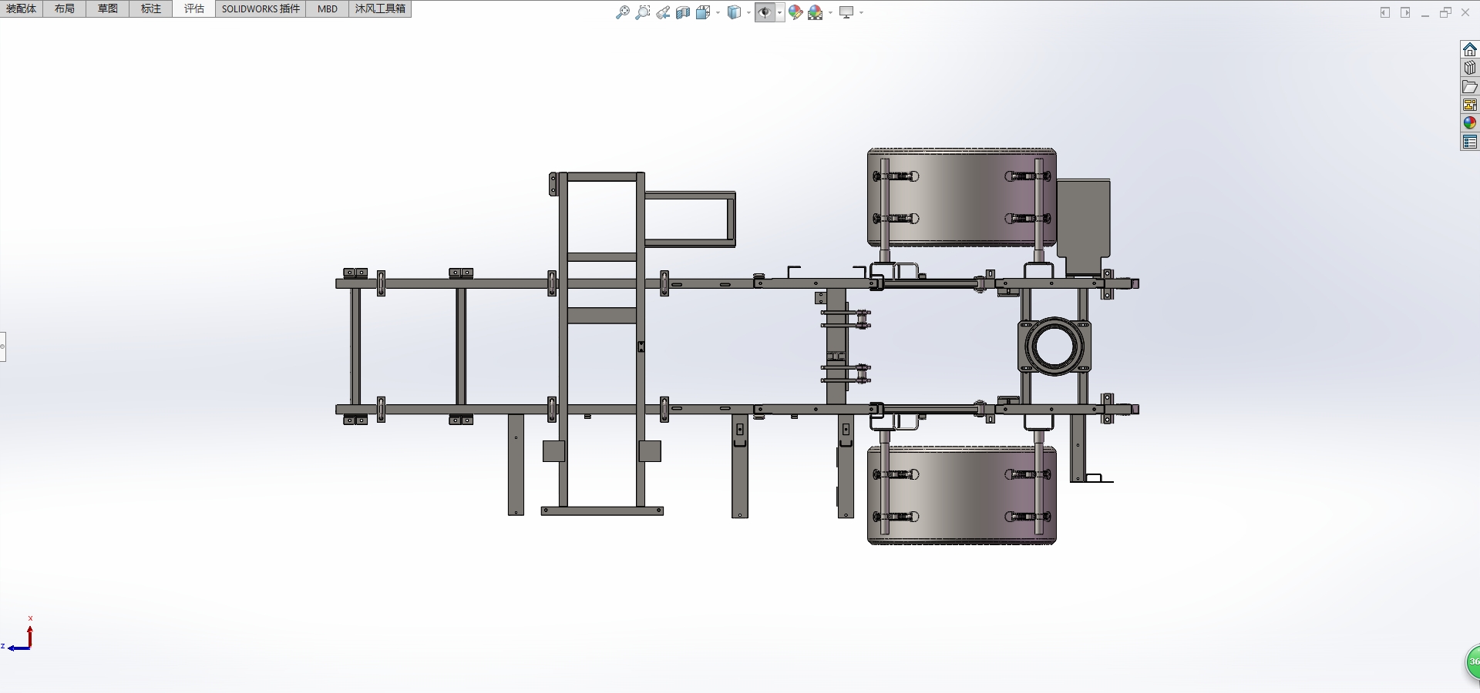Open Appearances, Scenes and Decals pane
1480x693 pixels.
[1470, 123]
